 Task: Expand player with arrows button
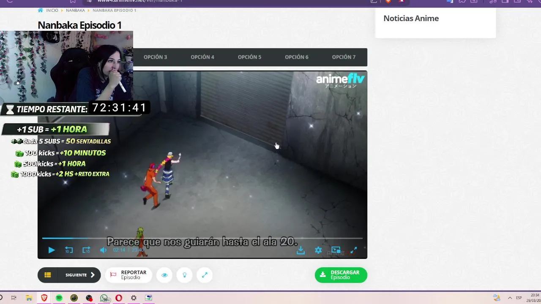tap(205, 275)
